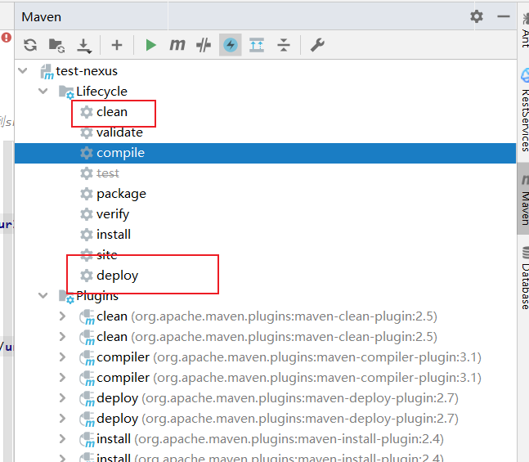Collapse the Lifecycle tree node
529x462 pixels.
[43, 92]
